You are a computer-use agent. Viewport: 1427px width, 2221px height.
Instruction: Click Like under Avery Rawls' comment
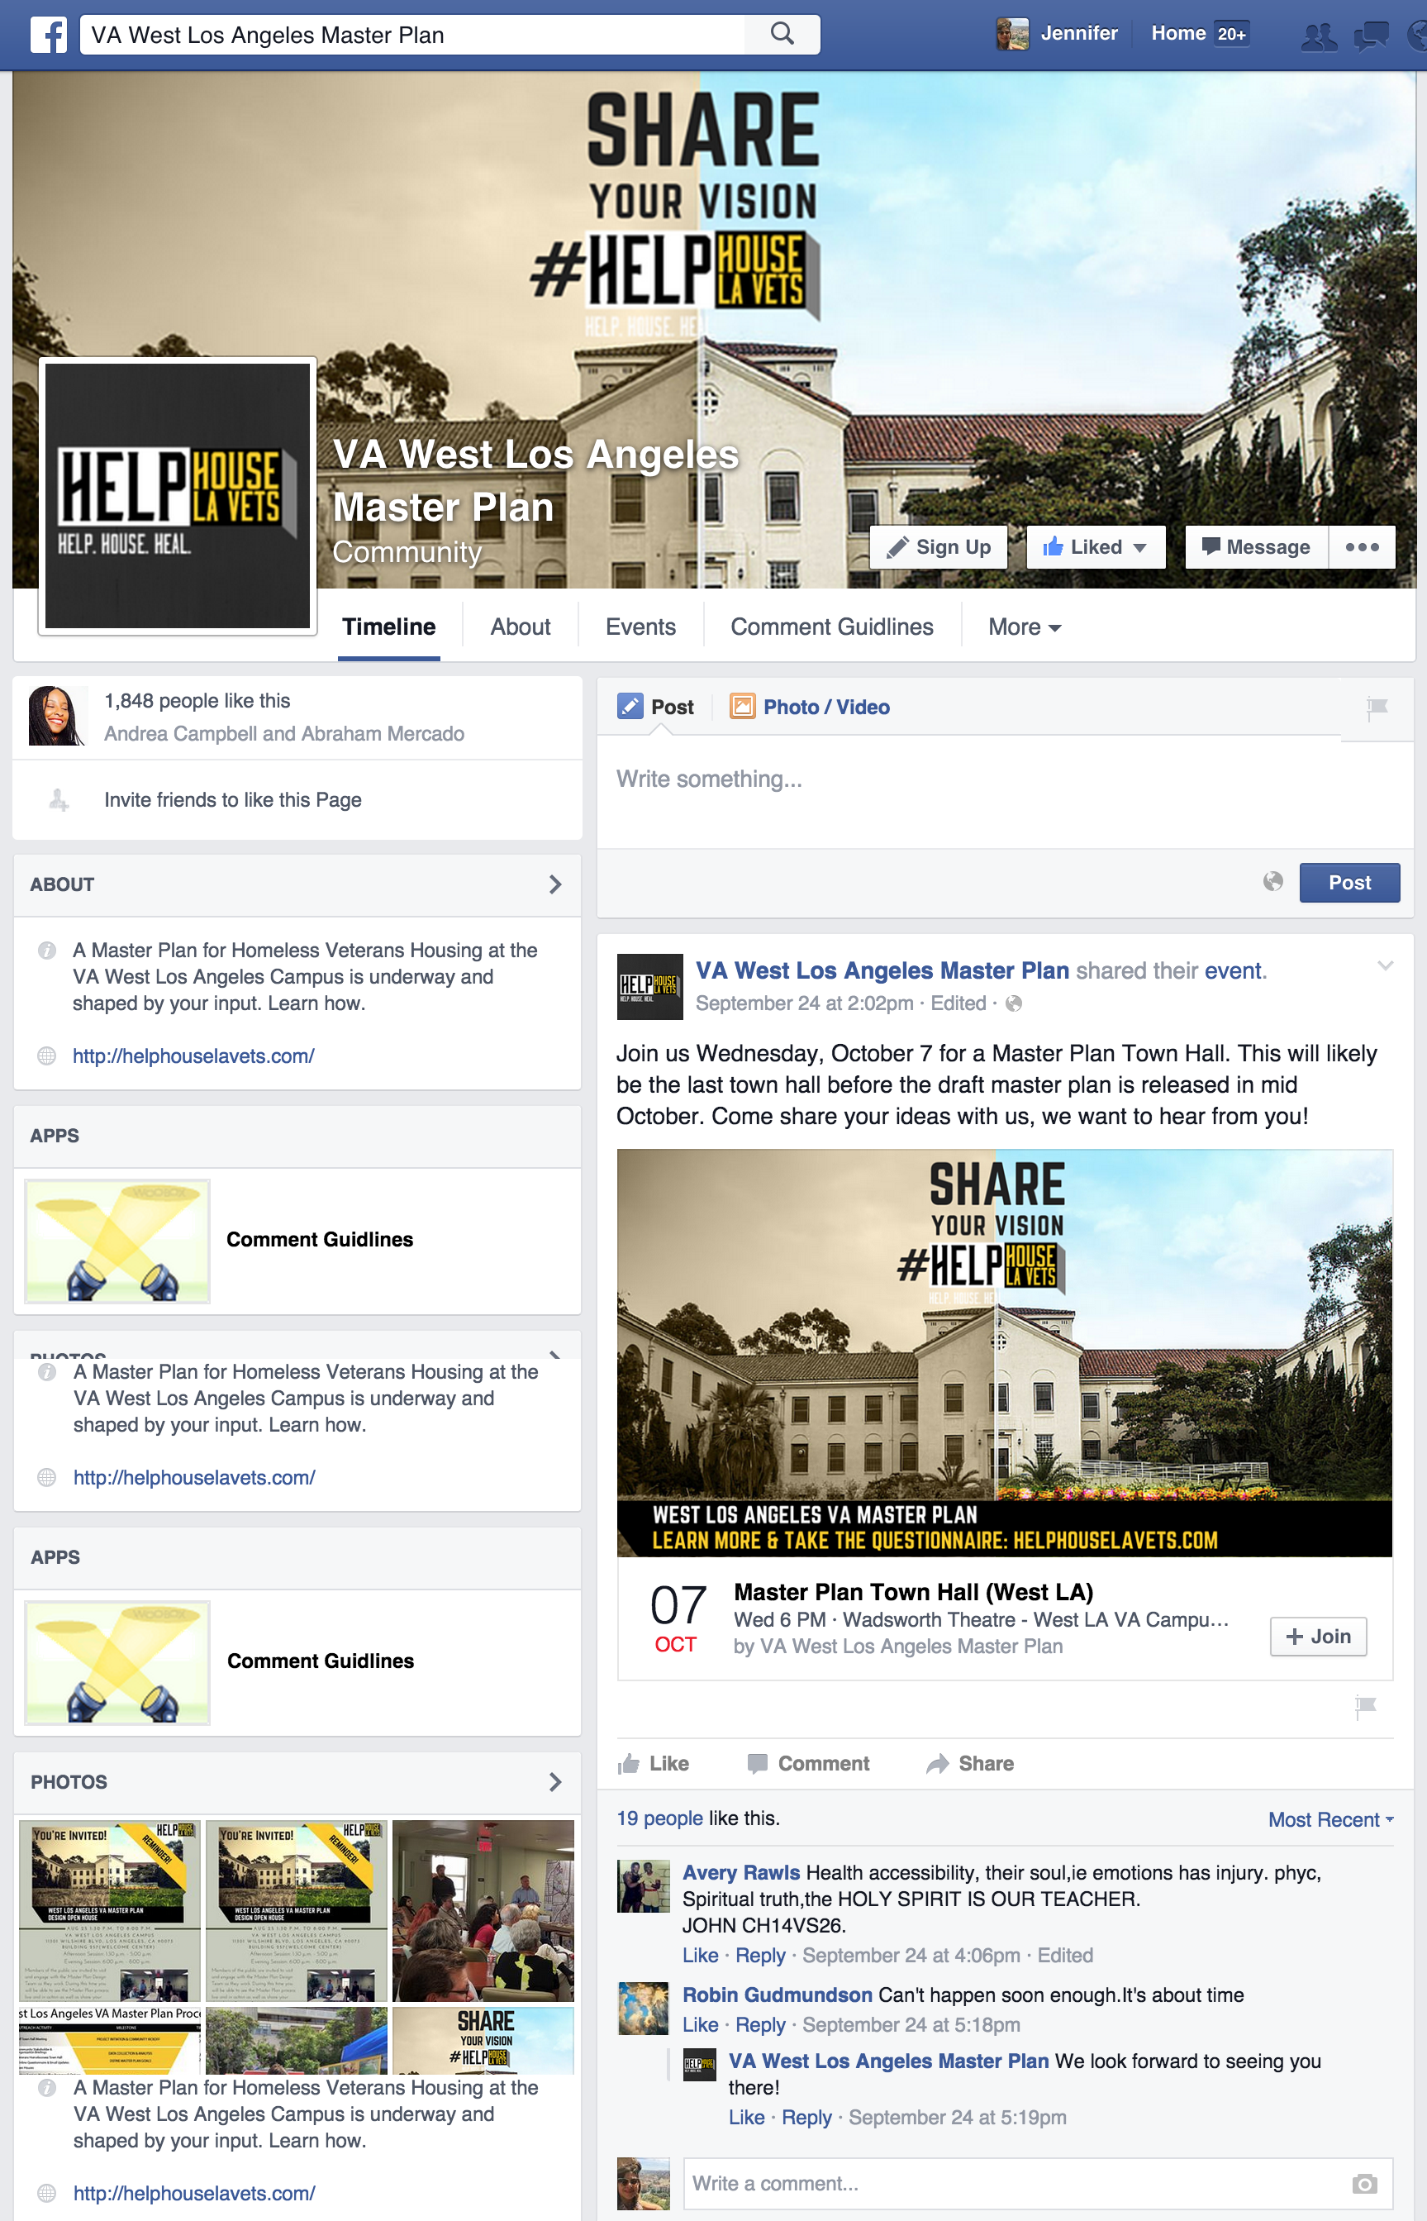(x=701, y=1955)
